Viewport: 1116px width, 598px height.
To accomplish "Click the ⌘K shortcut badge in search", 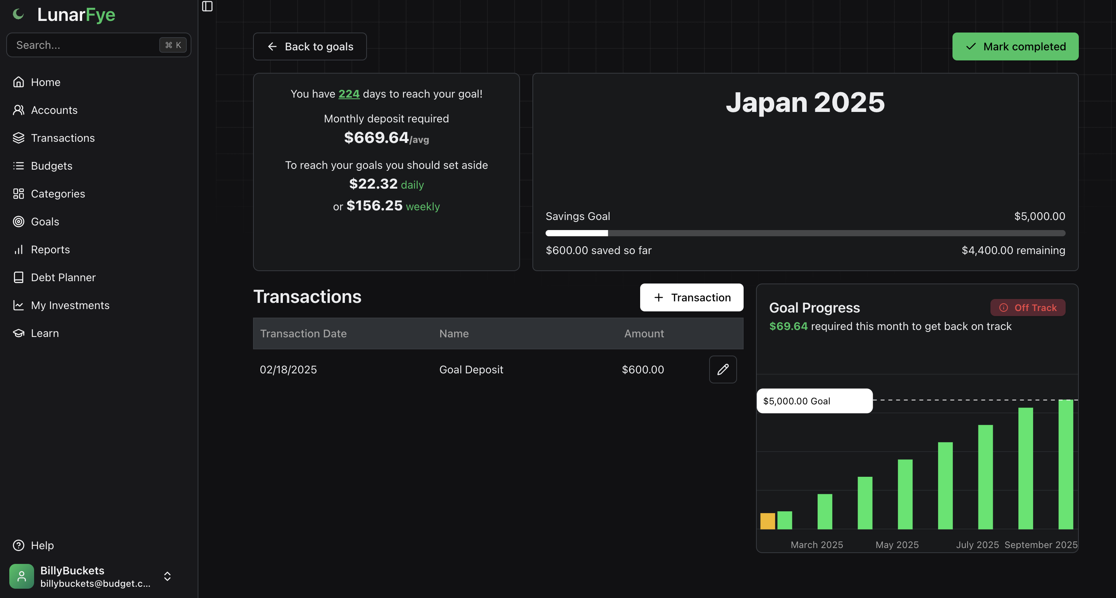I will (173, 45).
